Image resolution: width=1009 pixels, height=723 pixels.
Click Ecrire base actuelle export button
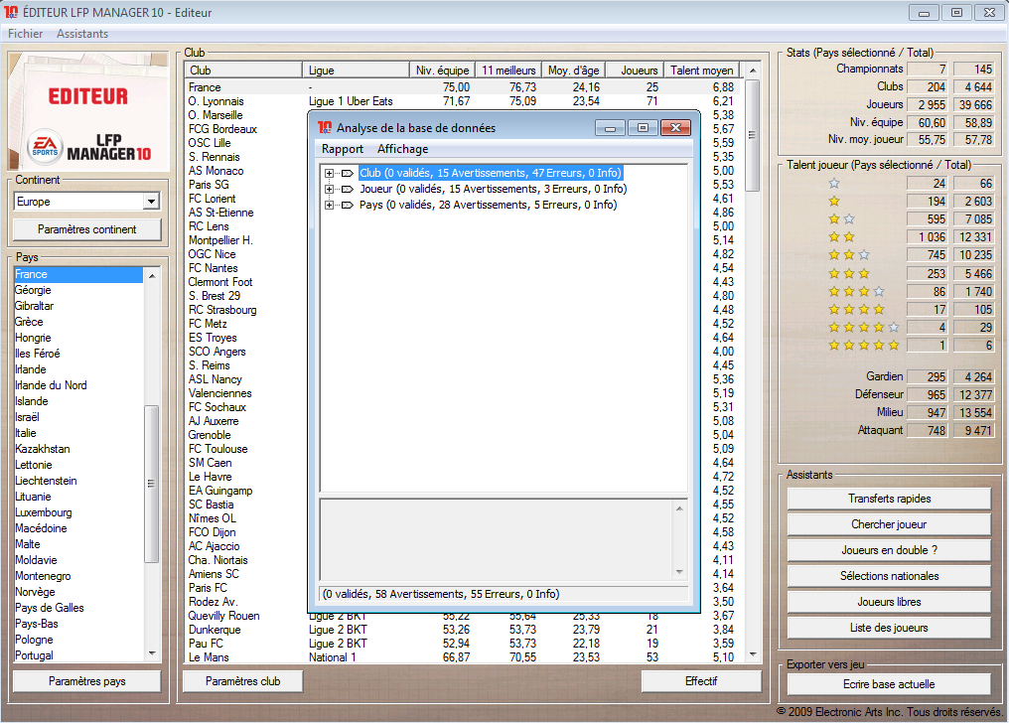(x=889, y=684)
